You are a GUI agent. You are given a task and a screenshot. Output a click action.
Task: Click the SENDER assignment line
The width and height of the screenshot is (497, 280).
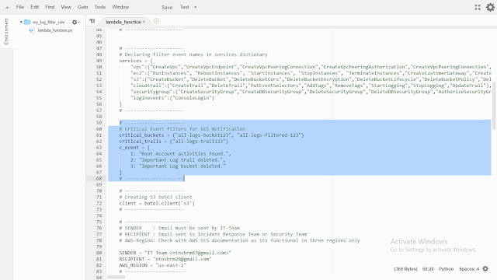(x=175, y=253)
